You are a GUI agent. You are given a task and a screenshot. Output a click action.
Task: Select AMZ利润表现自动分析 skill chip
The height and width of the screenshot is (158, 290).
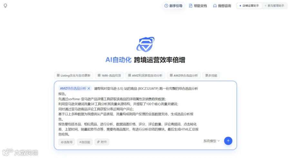pyautogui.click(x=145, y=75)
